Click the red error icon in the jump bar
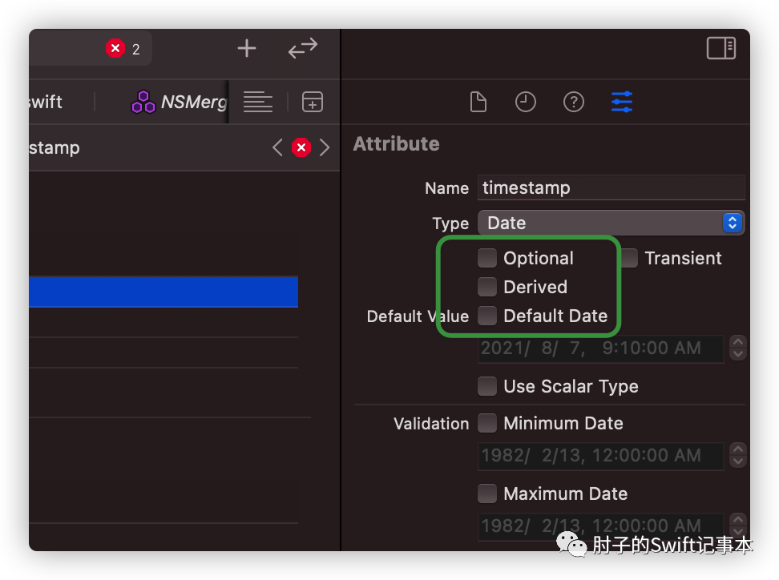Image resolution: width=779 pixels, height=580 pixels. pyautogui.click(x=301, y=147)
